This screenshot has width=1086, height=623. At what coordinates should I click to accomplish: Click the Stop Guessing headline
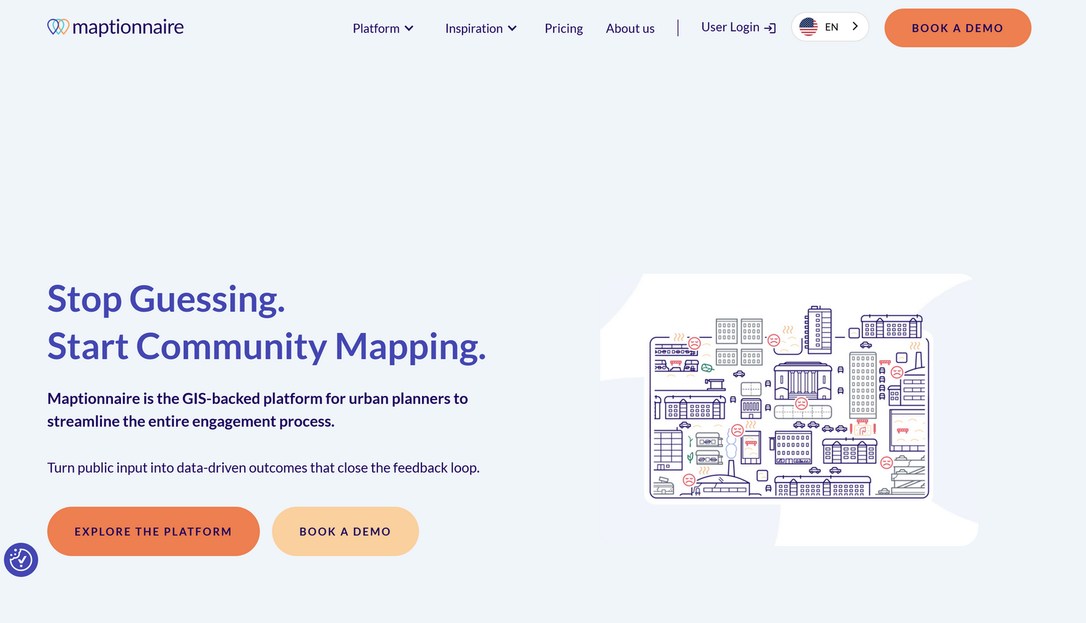(167, 299)
